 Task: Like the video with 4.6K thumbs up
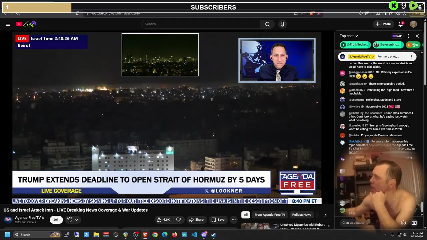163,220
